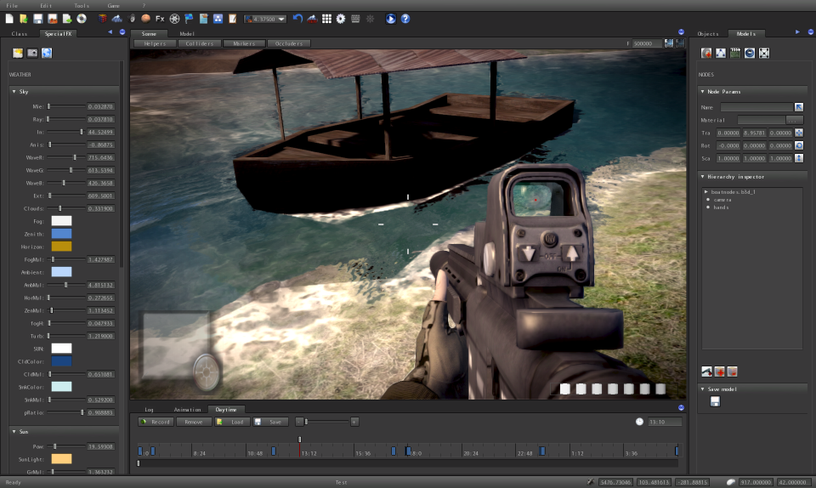Image resolution: width=816 pixels, height=488 pixels.
Task: Collapse the Hierarchy inspector section
Action: [x=703, y=177]
